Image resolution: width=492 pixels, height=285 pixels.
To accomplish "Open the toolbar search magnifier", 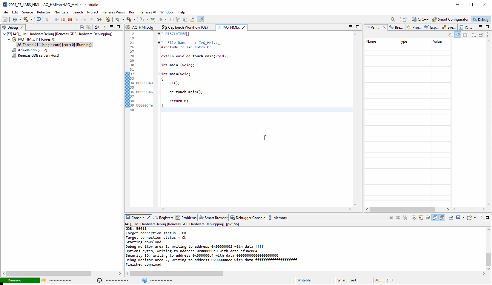I will 393,19.
